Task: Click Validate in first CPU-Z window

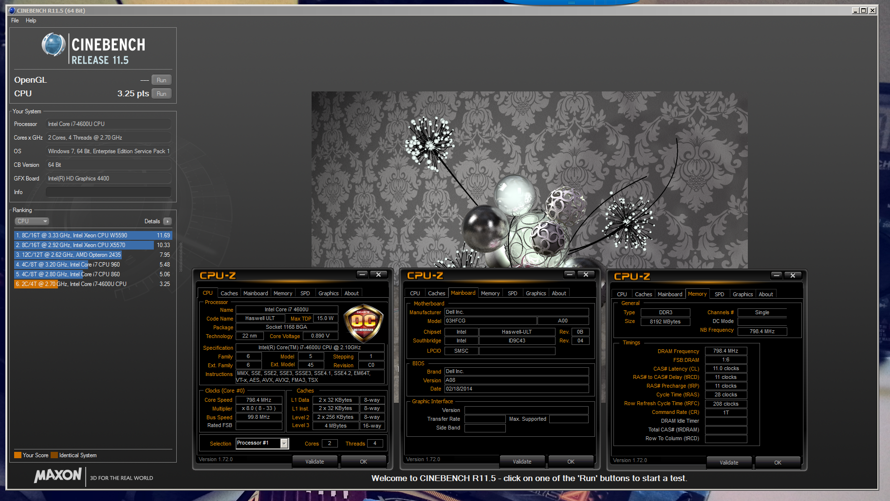Action: pos(315,462)
